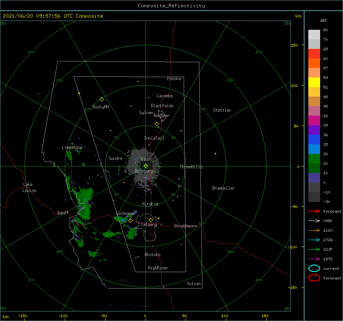Pick the royal blue 36 dBZ swatch
The width and height of the screenshot is (343, 321).
(314, 140)
